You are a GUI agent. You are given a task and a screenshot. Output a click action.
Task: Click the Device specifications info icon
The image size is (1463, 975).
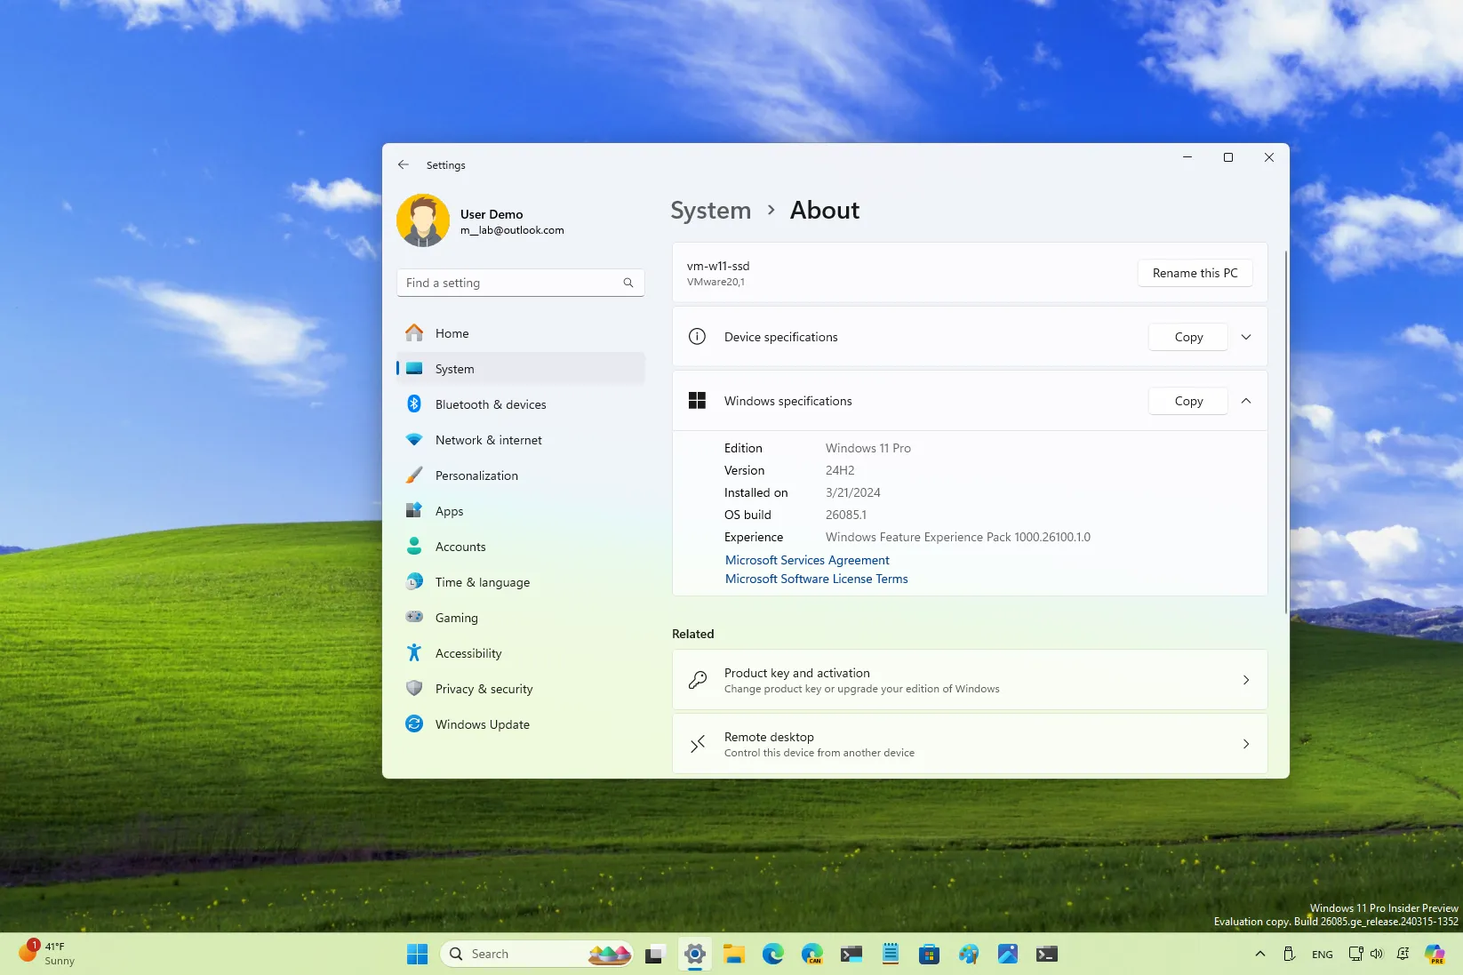coord(697,337)
